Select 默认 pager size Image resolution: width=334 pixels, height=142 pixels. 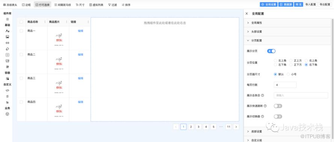pos(275,74)
